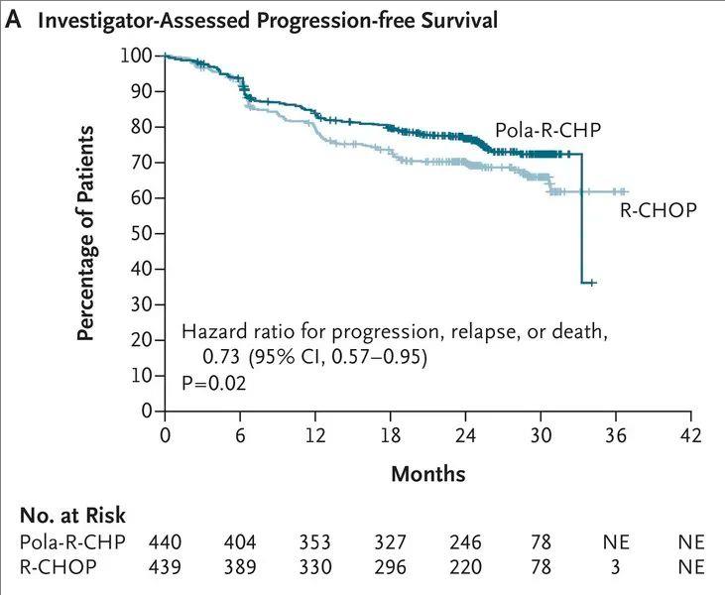Click the panel letter A
This screenshot has width=725, height=595.
coord(13,20)
